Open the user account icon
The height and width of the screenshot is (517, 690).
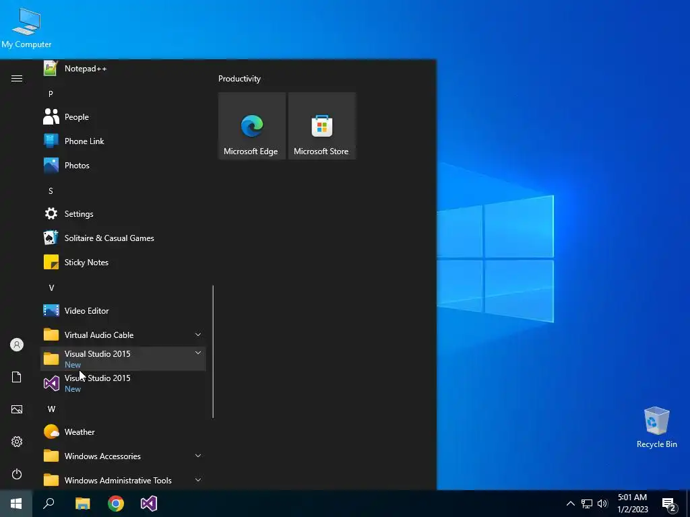click(17, 345)
